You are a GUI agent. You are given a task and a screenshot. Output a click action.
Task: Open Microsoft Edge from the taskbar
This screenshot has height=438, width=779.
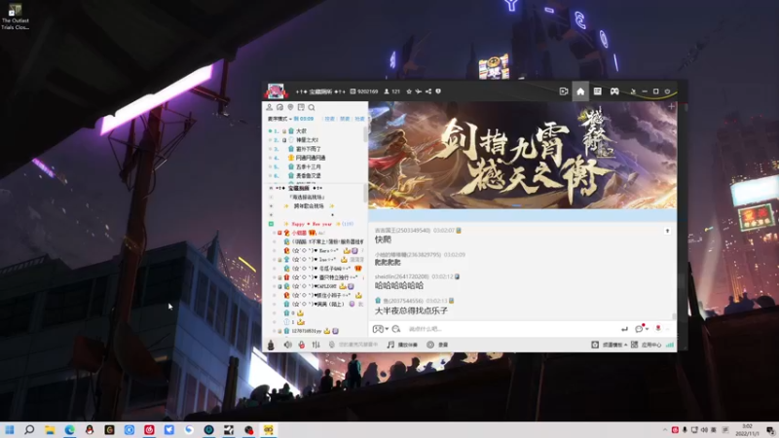pos(69,429)
